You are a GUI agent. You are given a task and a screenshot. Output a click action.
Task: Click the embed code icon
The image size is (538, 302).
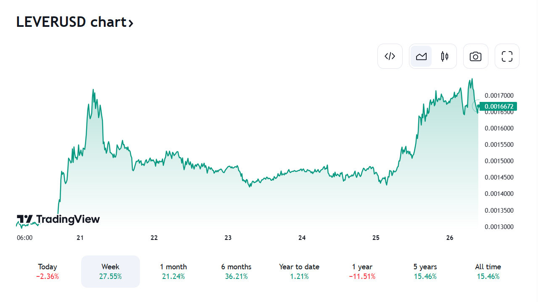[x=390, y=56]
